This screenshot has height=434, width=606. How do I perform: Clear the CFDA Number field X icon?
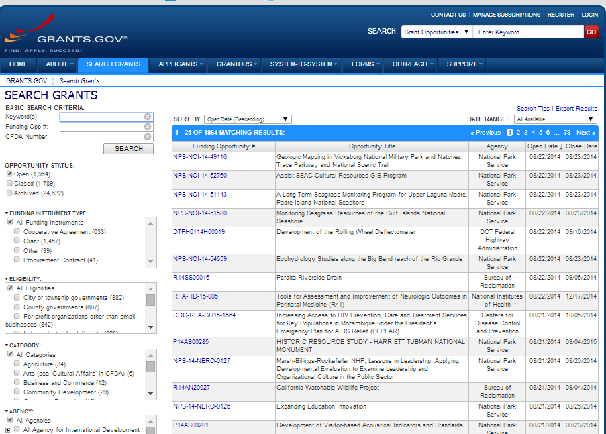148,138
